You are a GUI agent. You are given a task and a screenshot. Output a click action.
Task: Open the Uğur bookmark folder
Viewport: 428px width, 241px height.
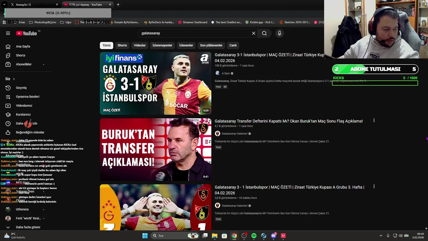pyautogui.click(x=66, y=22)
